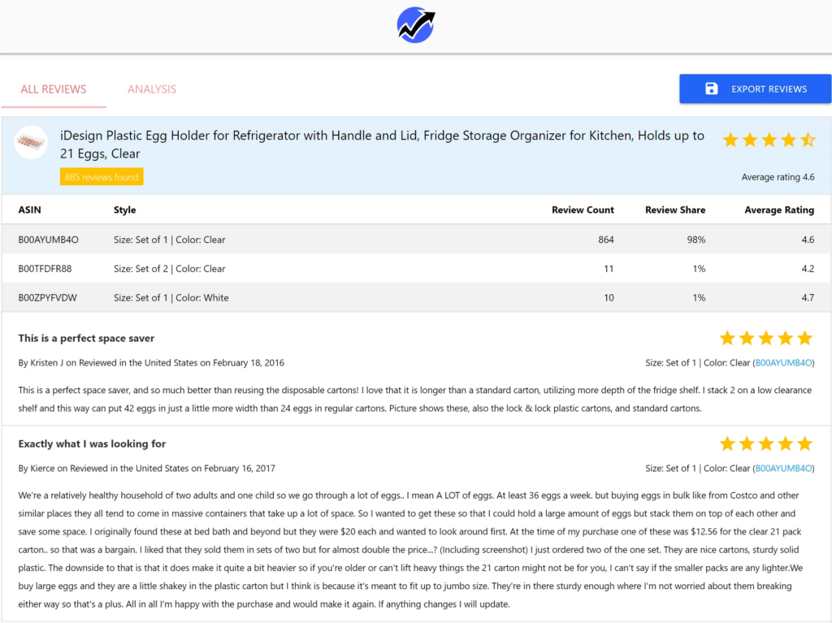Click the first star on 'Exactly what I was looking for'

(727, 443)
